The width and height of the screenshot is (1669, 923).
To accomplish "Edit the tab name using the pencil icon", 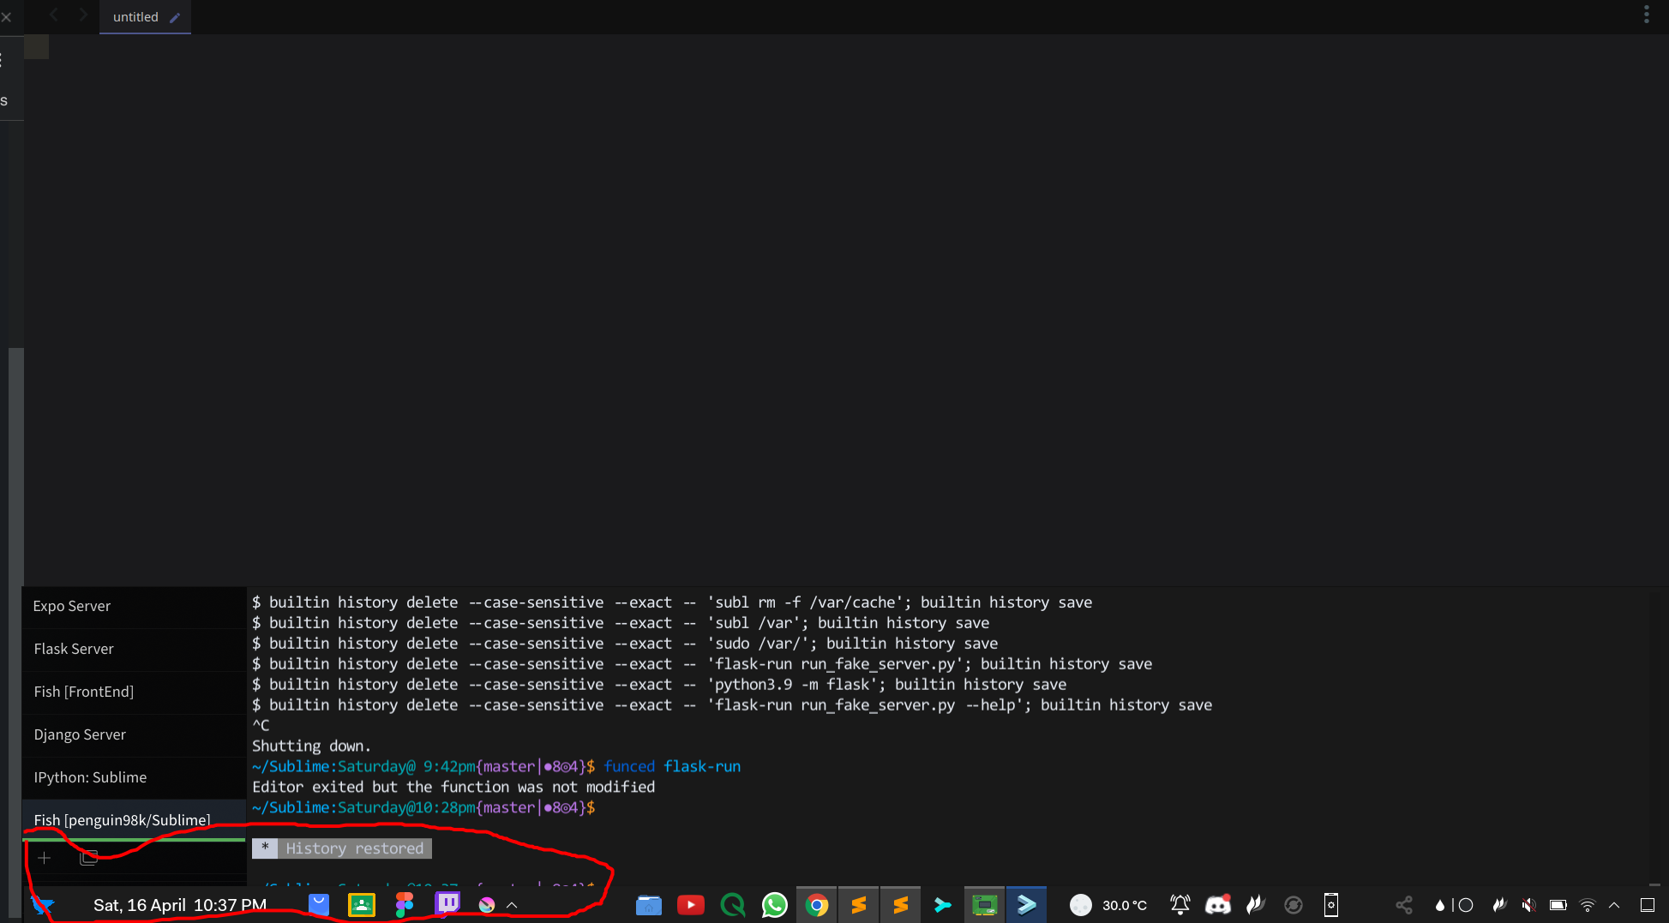I will pos(174,16).
